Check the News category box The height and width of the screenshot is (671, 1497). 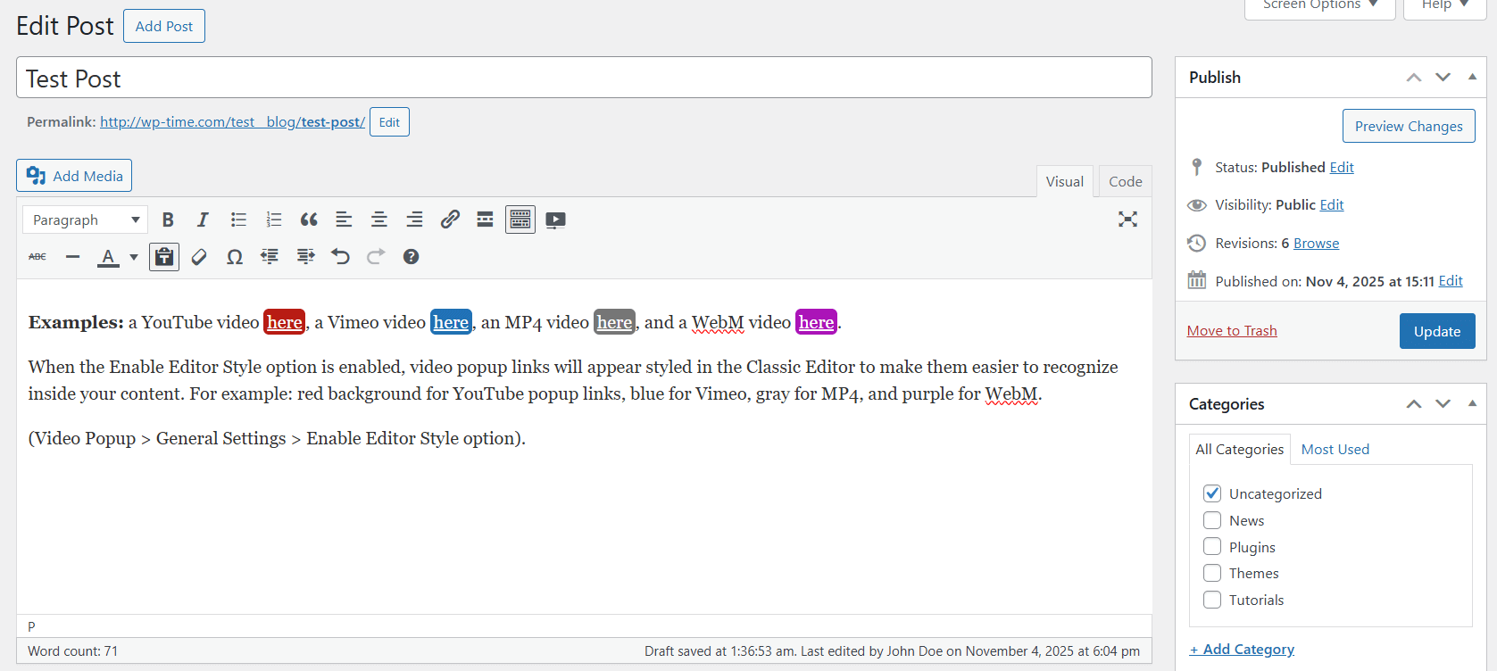[x=1212, y=520]
